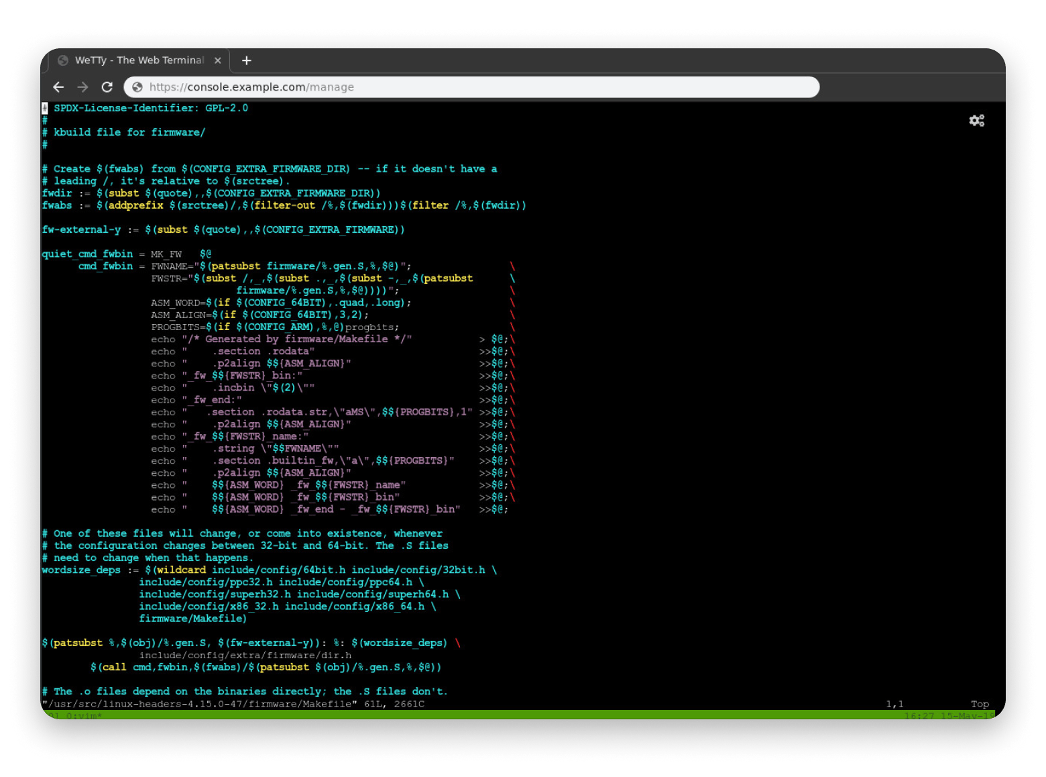Screen dimensions: 1046x777
Task: Click the Top scroll position indicator
Action: pyautogui.click(x=980, y=704)
